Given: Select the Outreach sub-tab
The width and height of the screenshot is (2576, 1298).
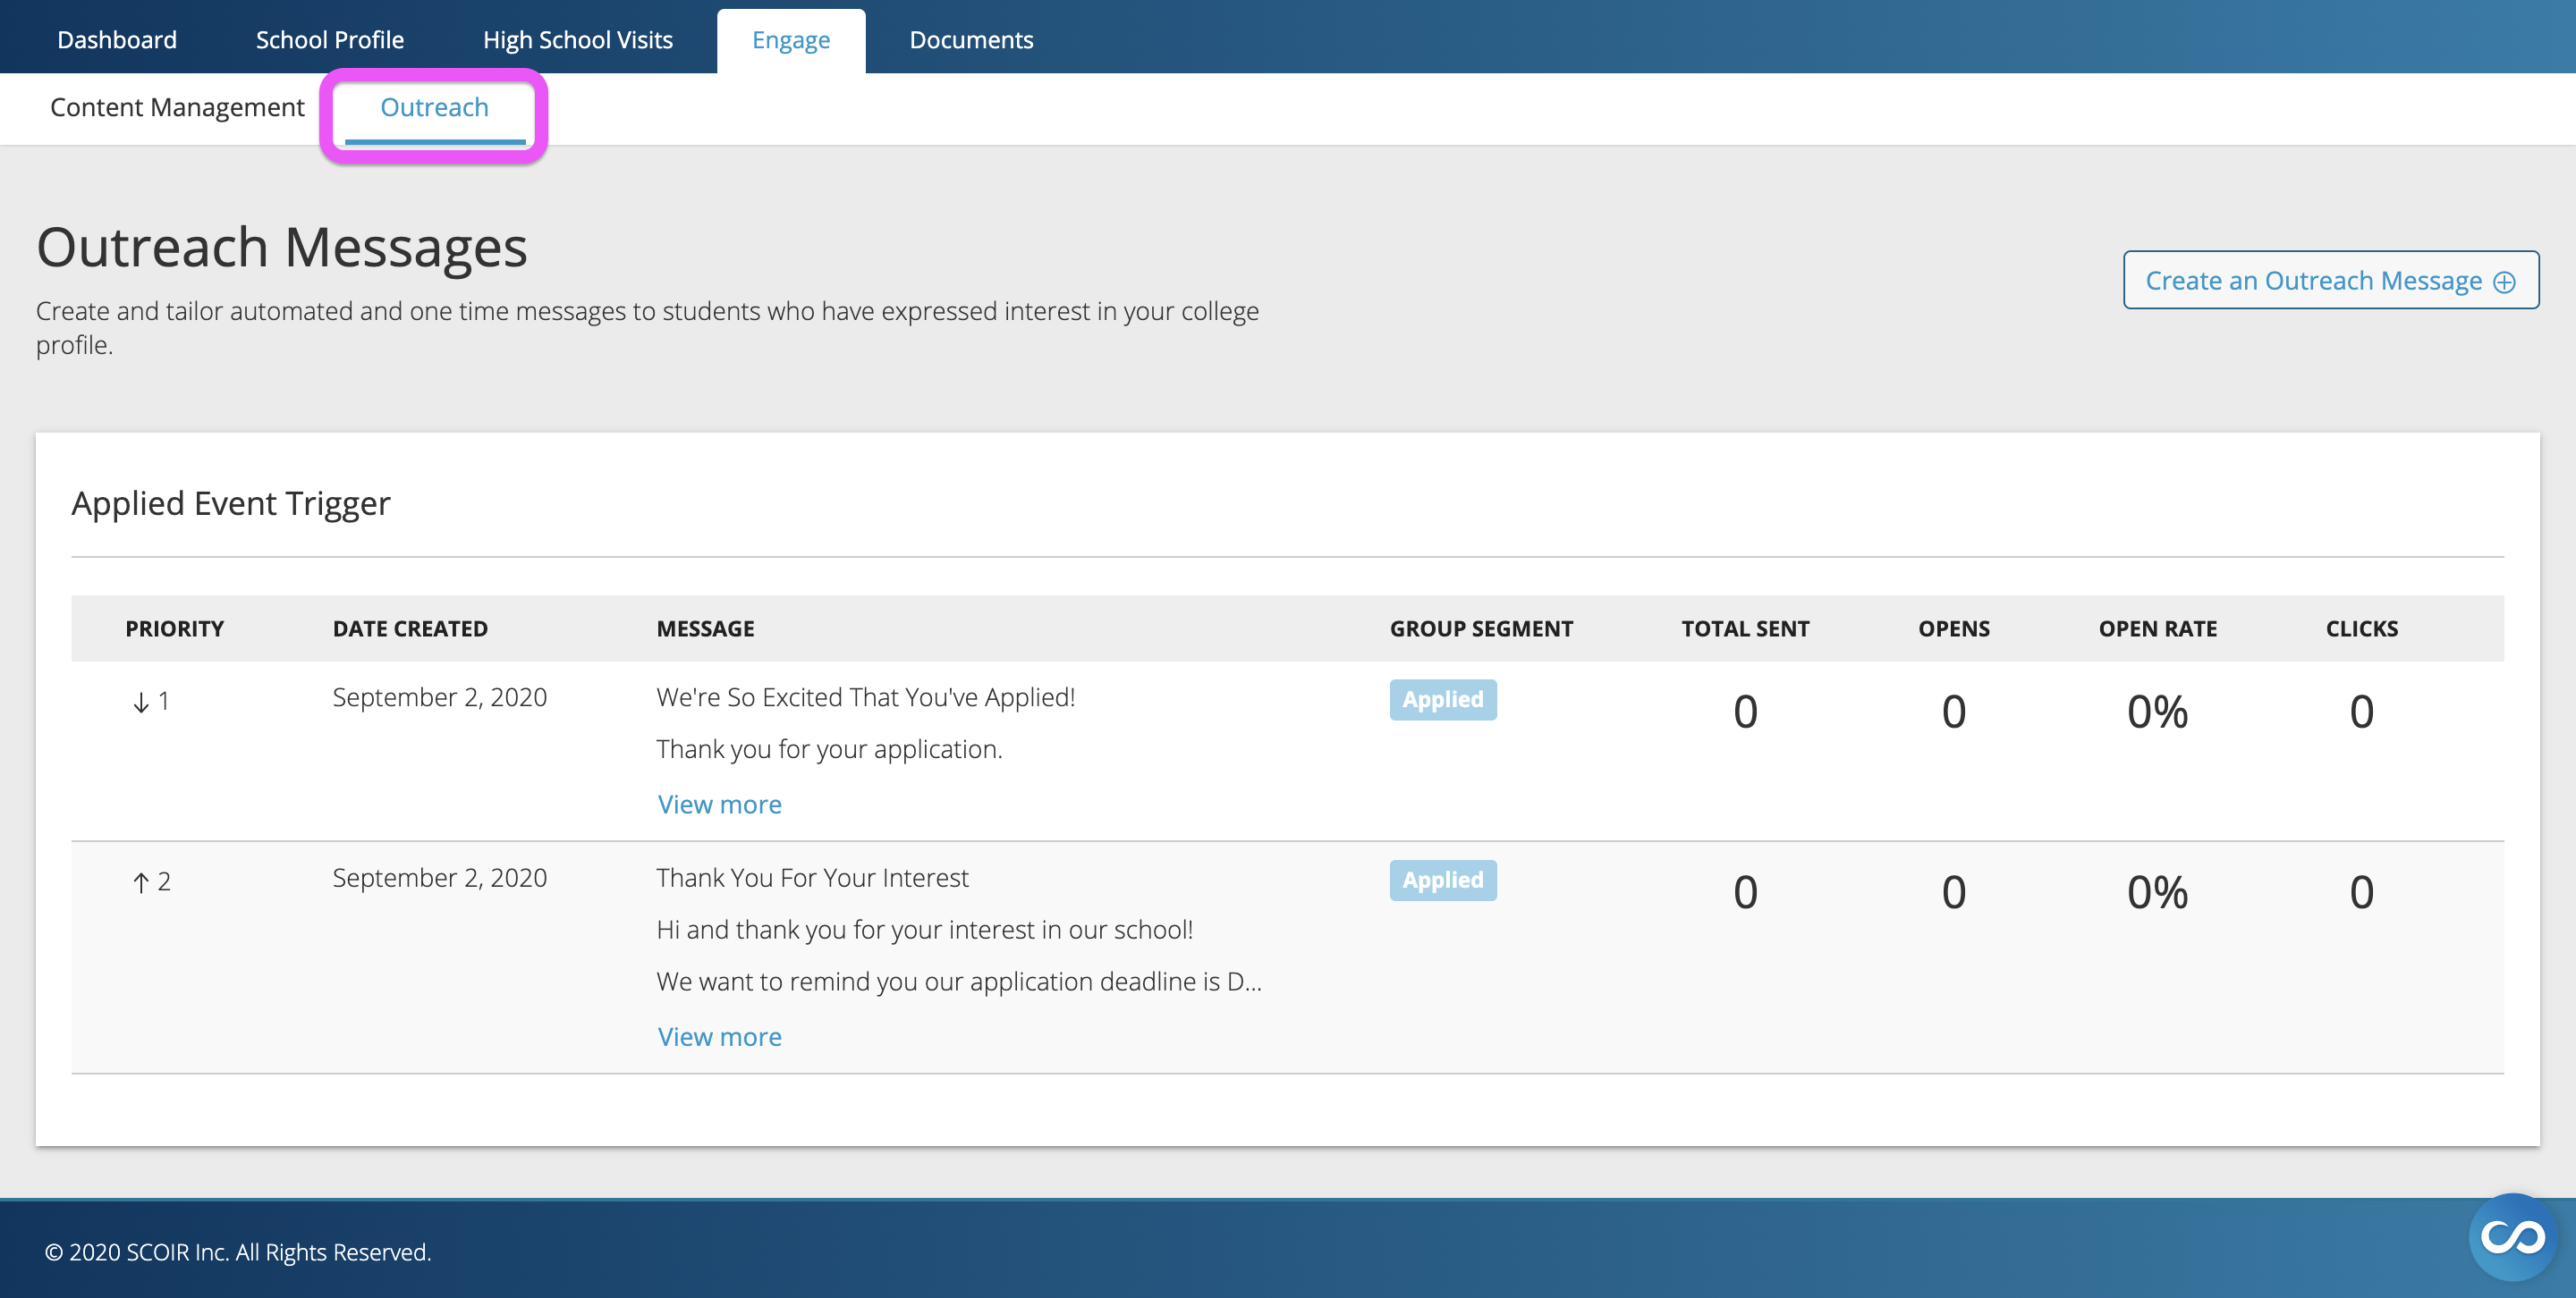Looking at the screenshot, I should tap(434, 107).
